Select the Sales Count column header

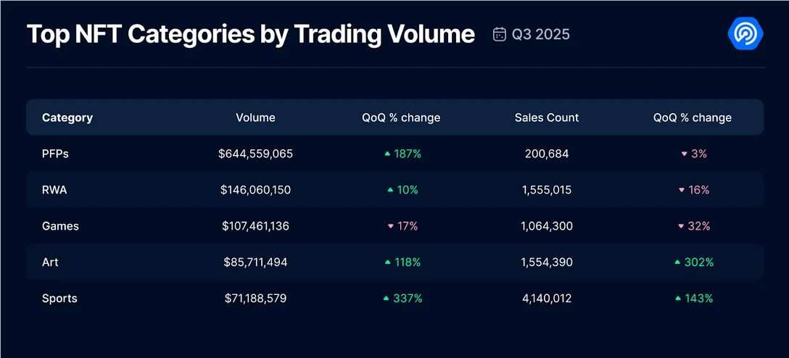click(x=547, y=117)
